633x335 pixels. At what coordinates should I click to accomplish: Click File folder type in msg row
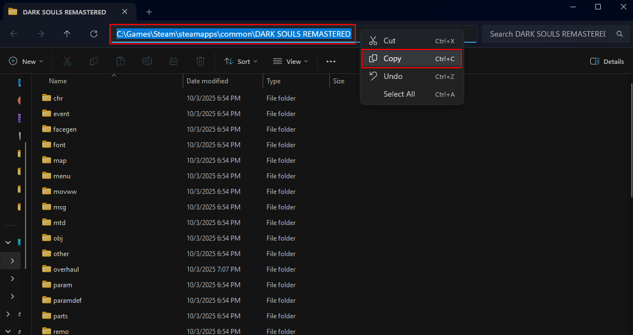pos(281,207)
